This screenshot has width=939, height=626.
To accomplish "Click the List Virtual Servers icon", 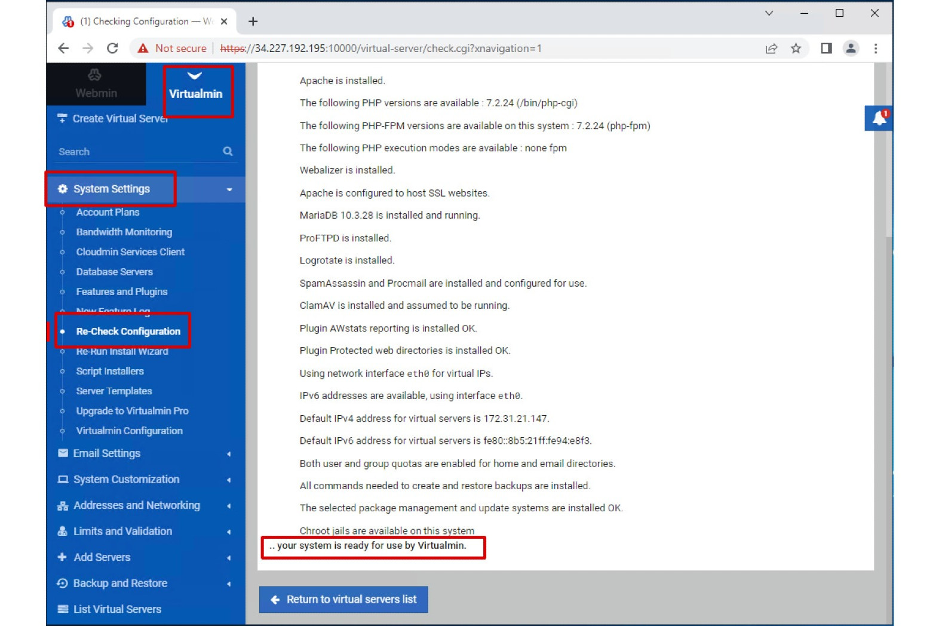I will [62, 609].
